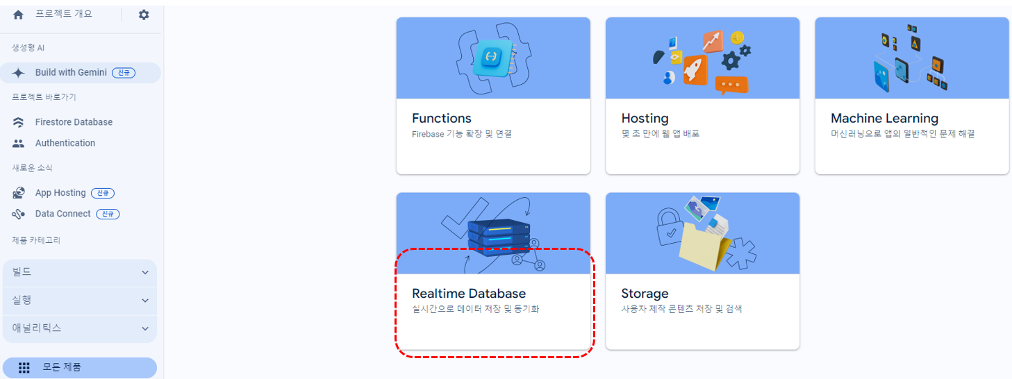Click the Machine Learning card title
Screen dimensions: 1012x379
pyautogui.click(x=885, y=119)
